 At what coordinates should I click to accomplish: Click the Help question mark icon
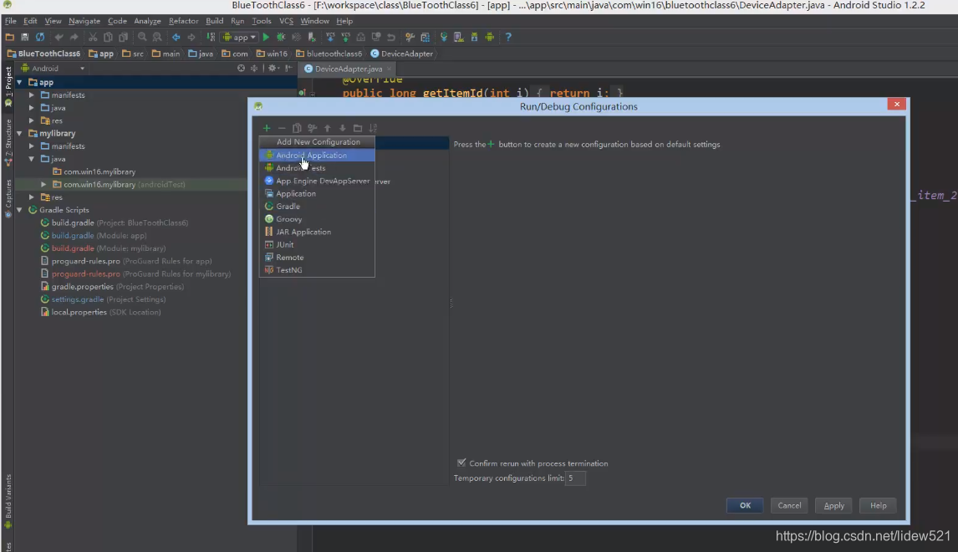(x=507, y=38)
